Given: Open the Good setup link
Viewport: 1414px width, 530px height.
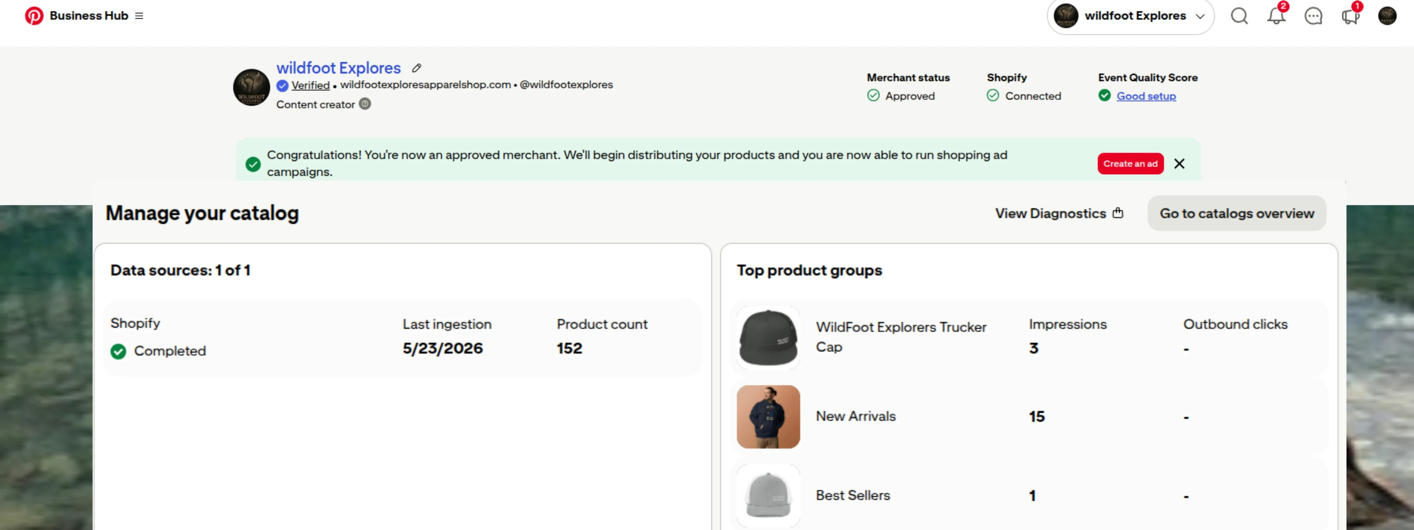Looking at the screenshot, I should (1146, 96).
